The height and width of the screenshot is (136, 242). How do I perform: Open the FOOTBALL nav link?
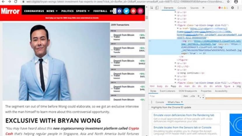100,11
